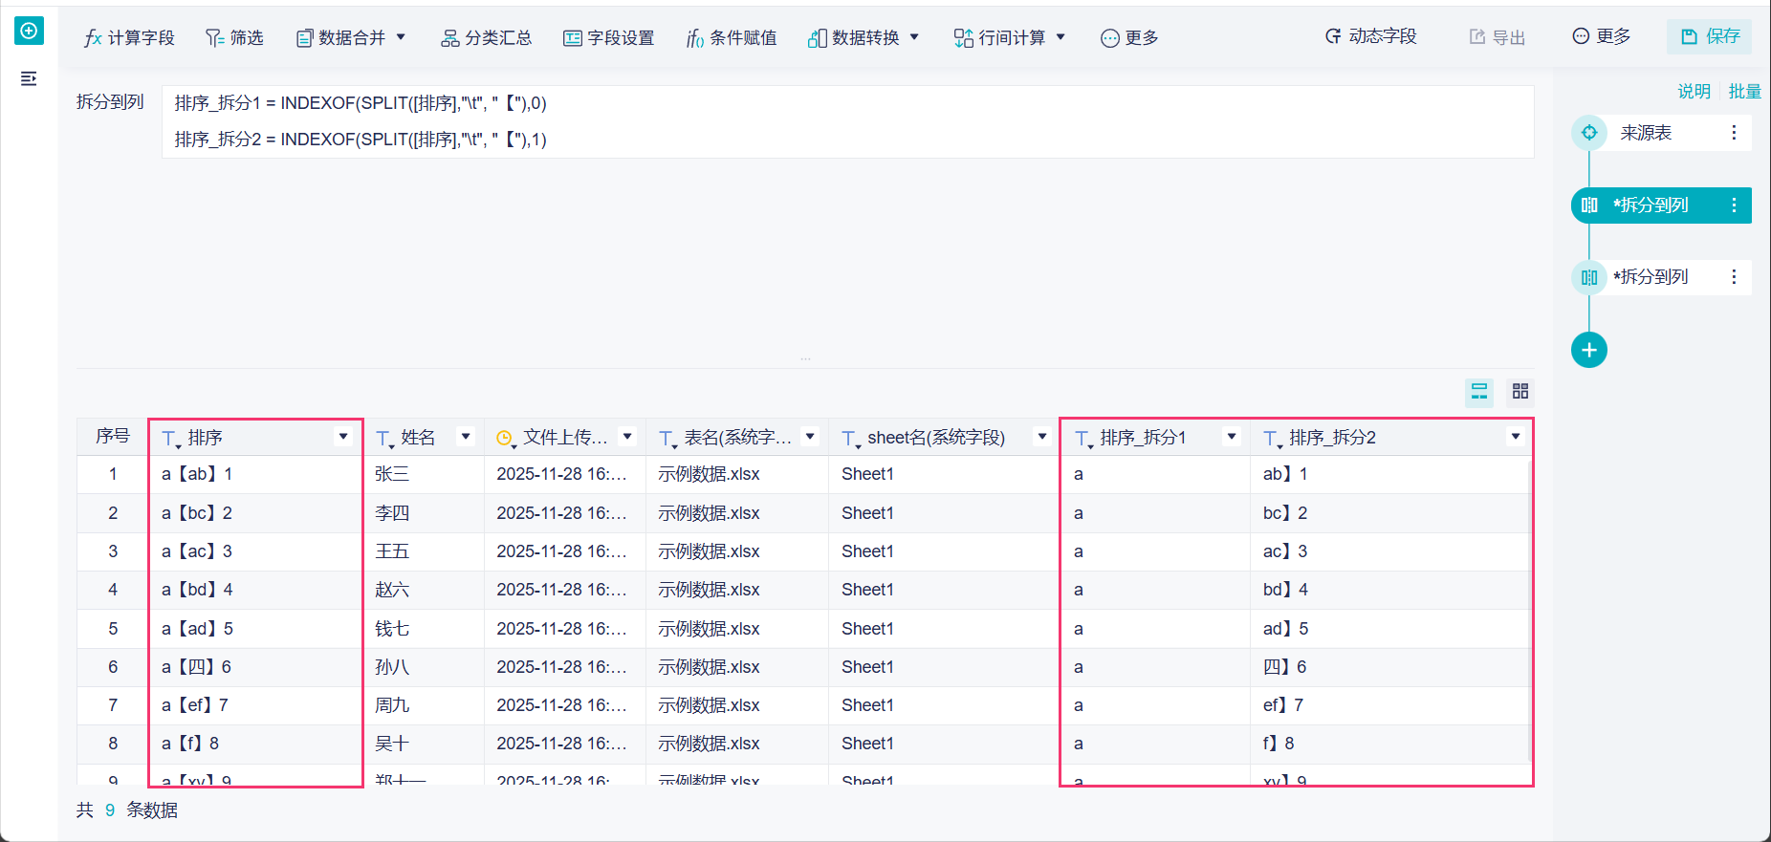This screenshot has height=842, width=1771.
Task: Select cell 'a【ab】1' in 排序 column
Action: pyautogui.click(x=255, y=474)
